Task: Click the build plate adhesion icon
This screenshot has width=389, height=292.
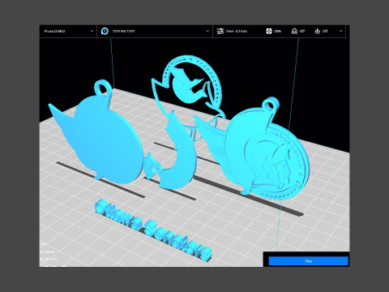Action: (318, 31)
